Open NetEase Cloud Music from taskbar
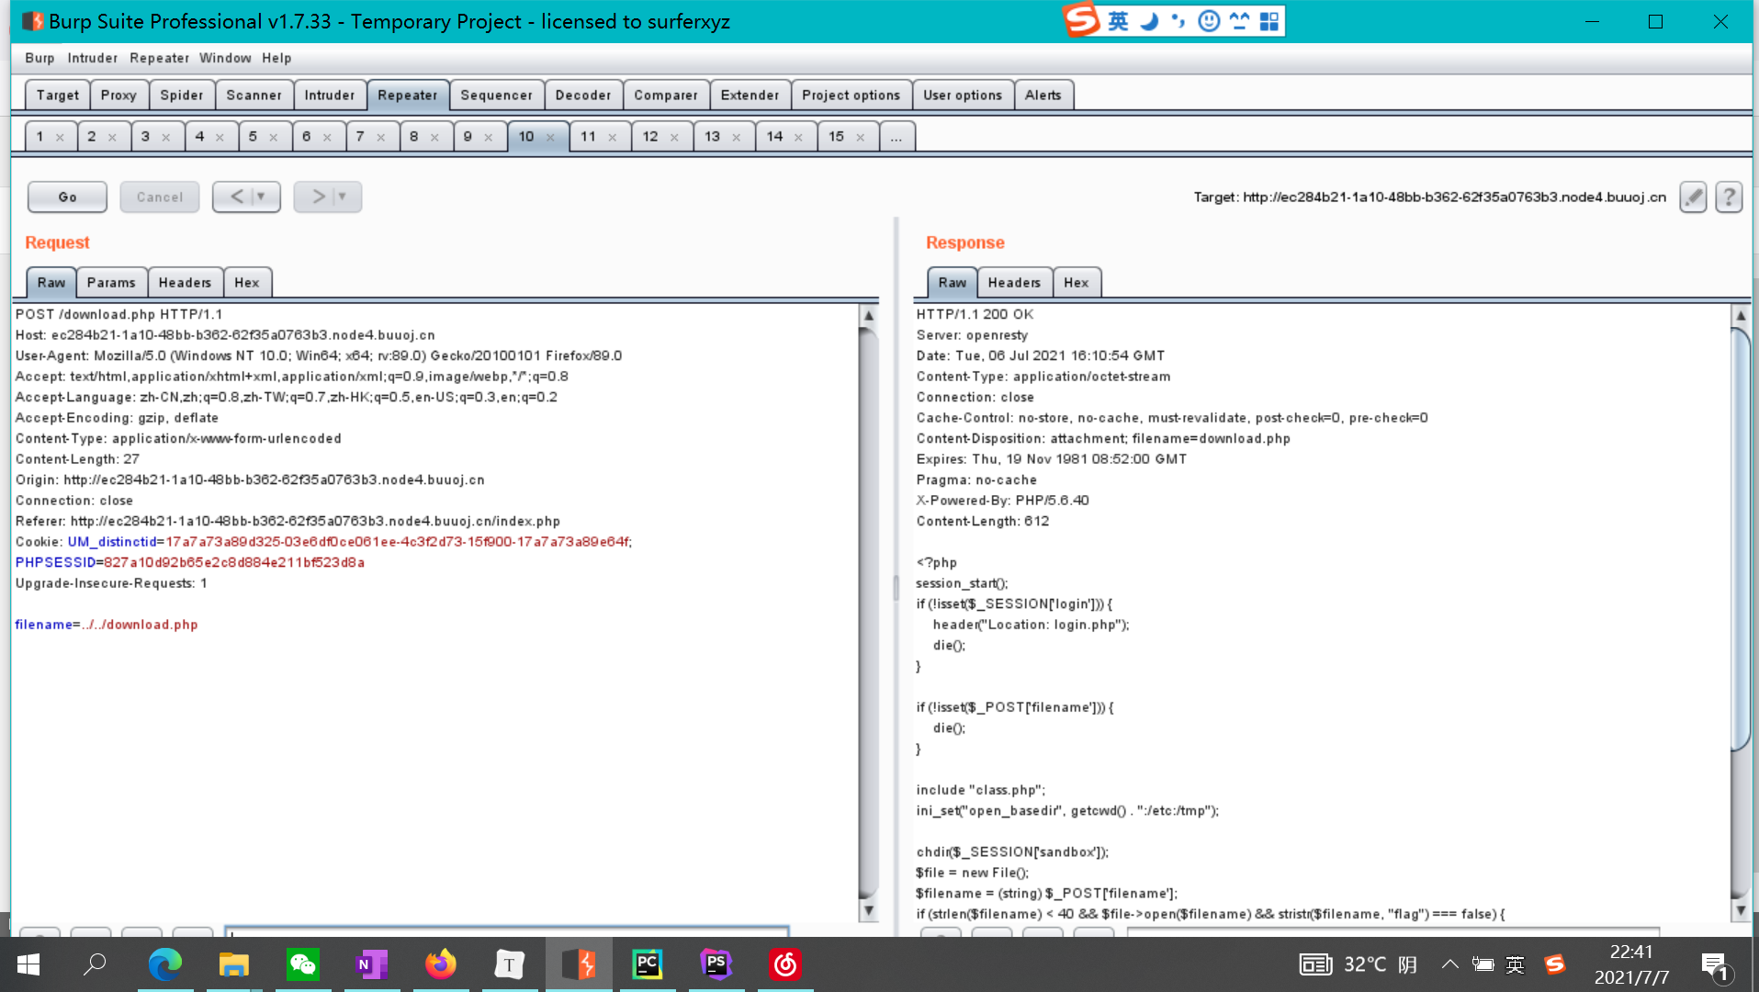The width and height of the screenshot is (1759, 992). [x=785, y=964]
